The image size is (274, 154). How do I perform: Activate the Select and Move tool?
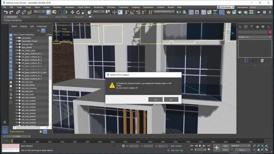pyautogui.click(x=72, y=12)
